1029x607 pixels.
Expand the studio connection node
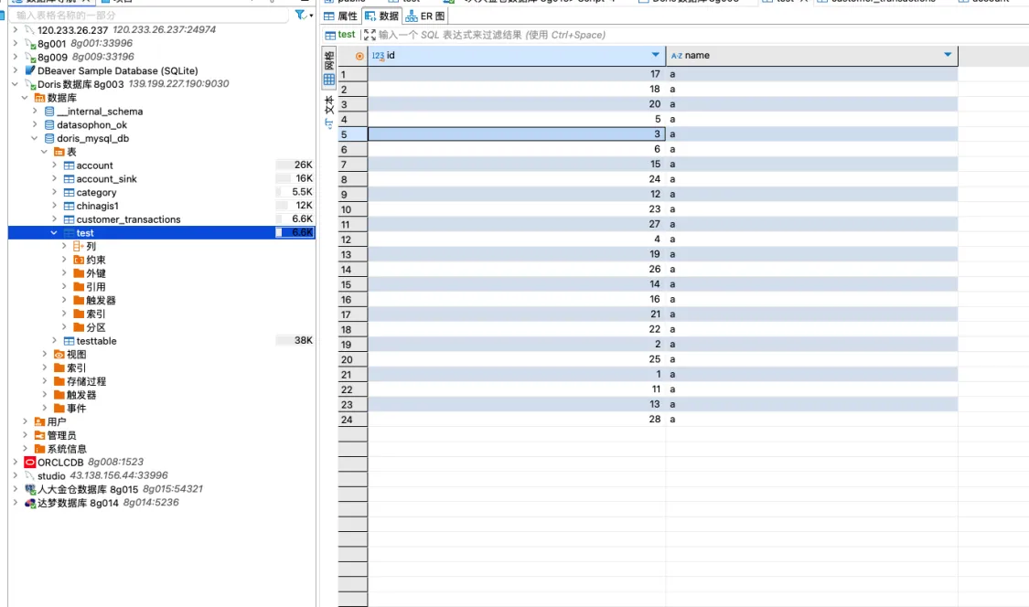(x=16, y=475)
